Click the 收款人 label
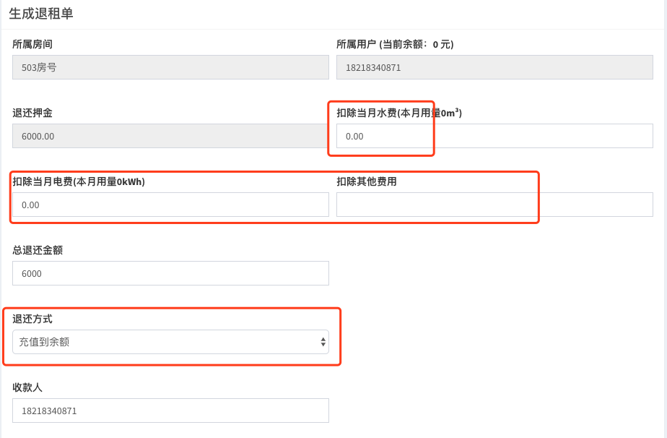The image size is (667, 438). coord(27,387)
